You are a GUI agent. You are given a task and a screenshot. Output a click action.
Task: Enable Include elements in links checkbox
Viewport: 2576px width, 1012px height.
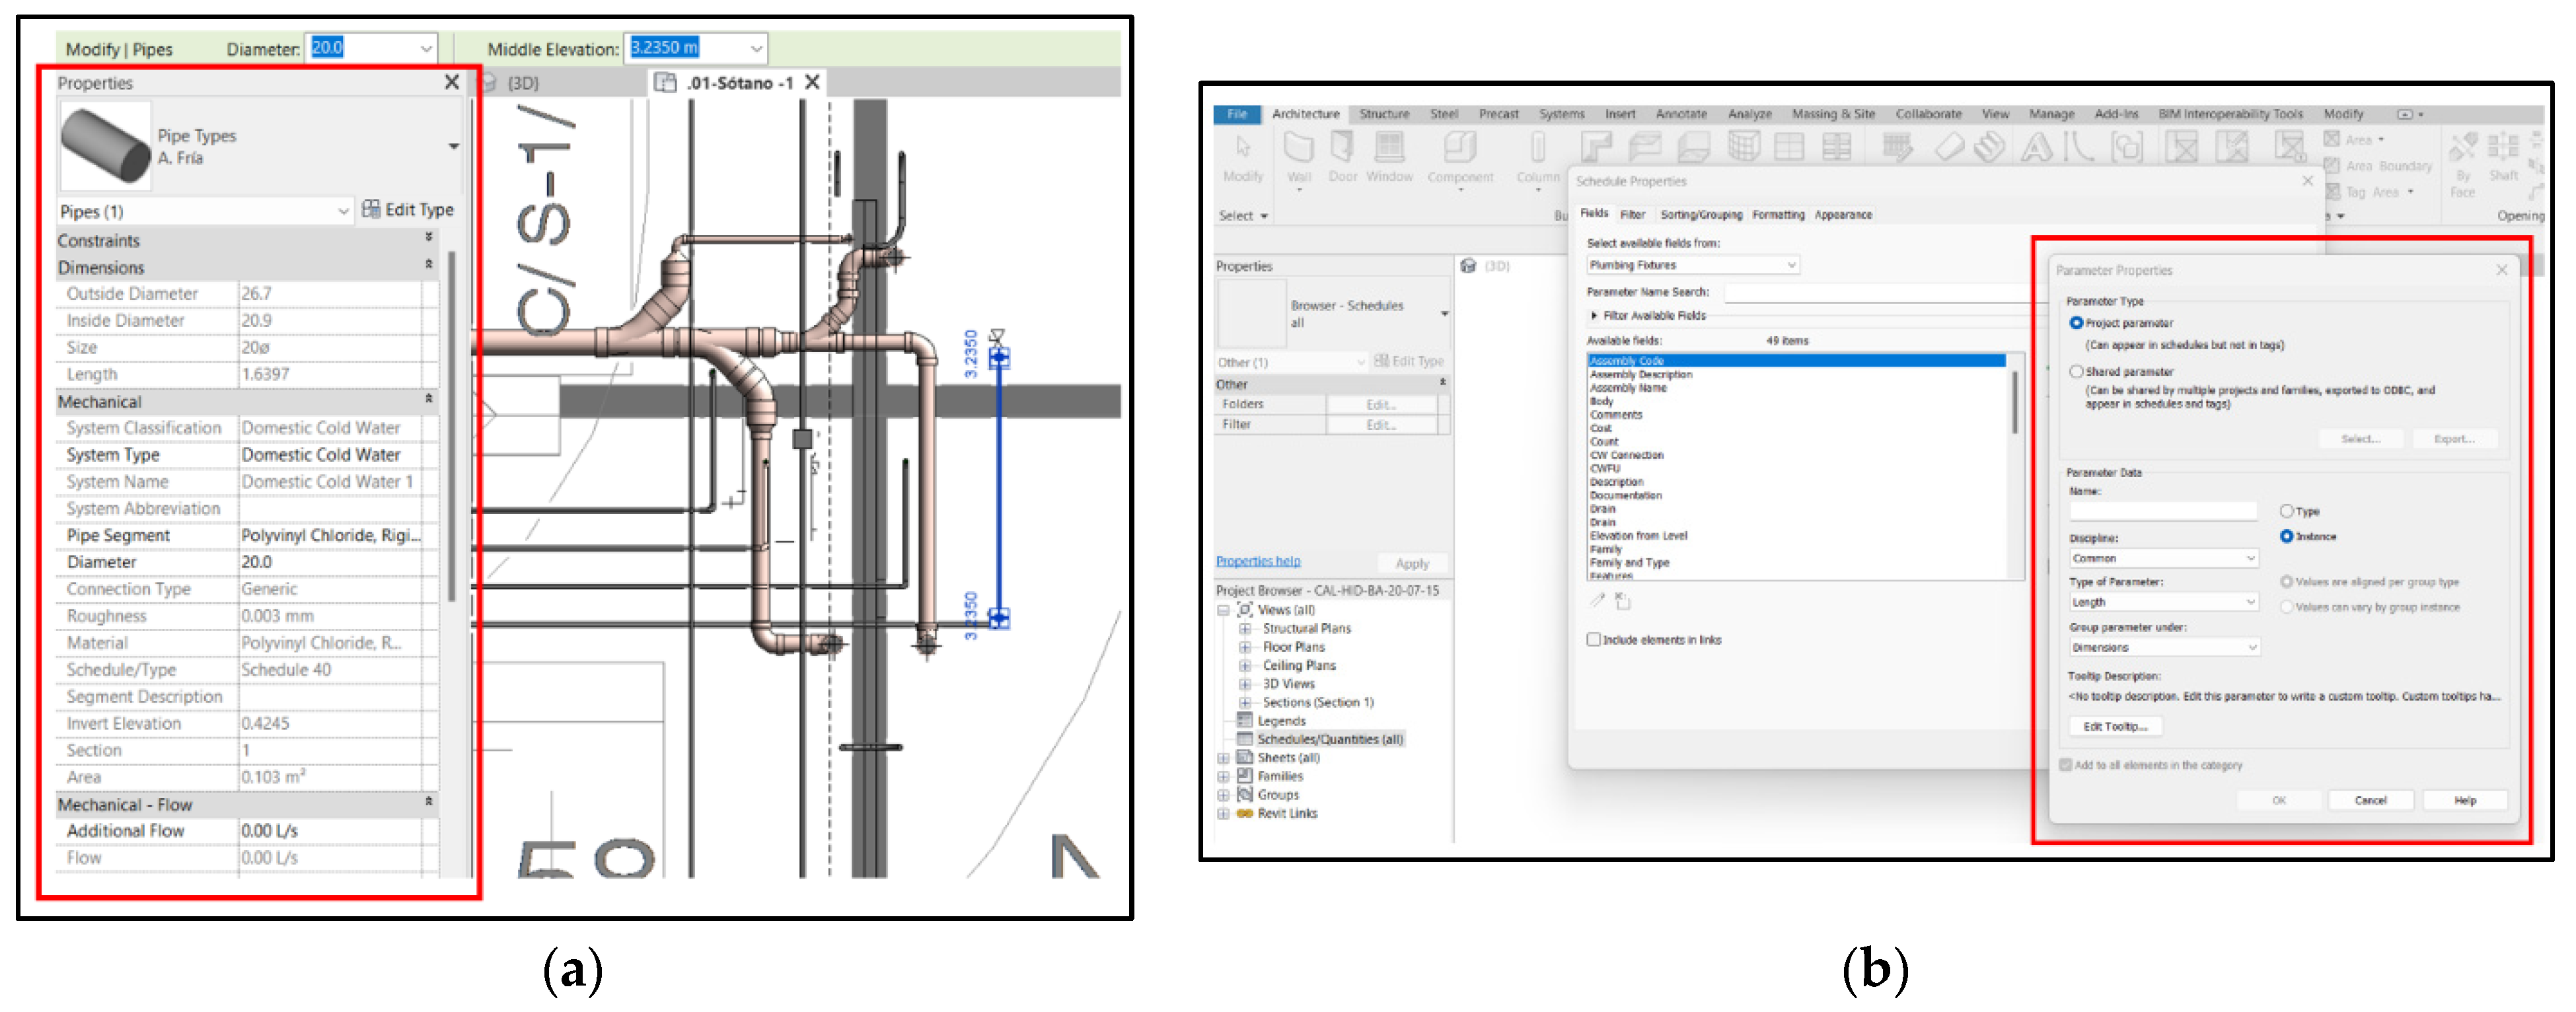[1594, 639]
